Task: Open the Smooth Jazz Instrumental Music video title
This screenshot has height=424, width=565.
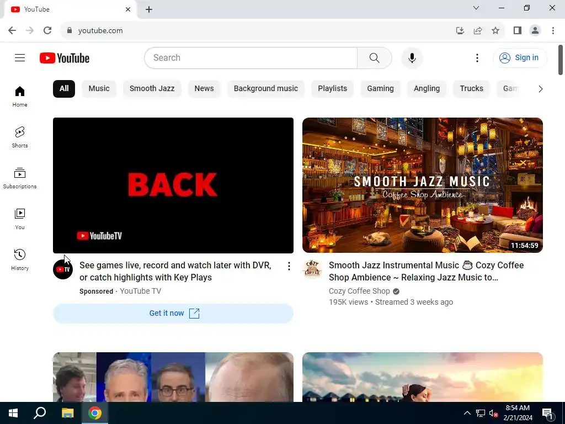Action: pyautogui.click(x=427, y=271)
